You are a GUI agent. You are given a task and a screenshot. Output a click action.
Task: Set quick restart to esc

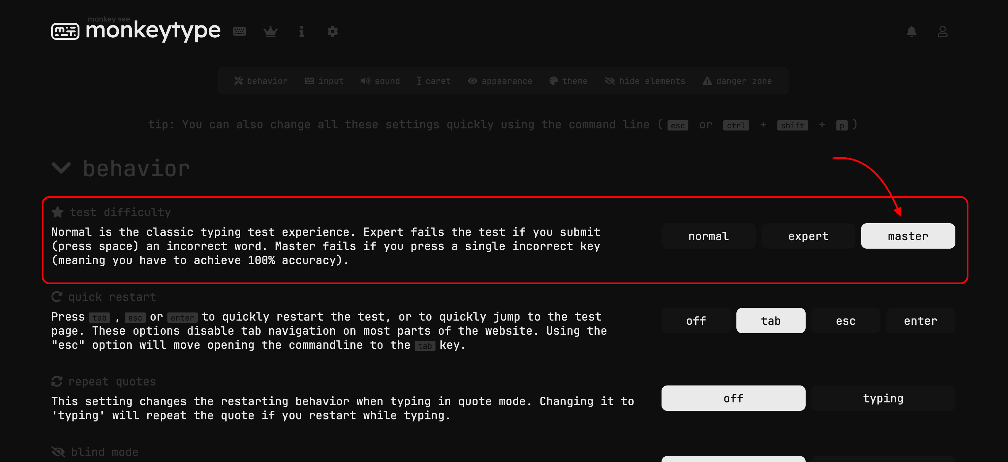point(845,321)
